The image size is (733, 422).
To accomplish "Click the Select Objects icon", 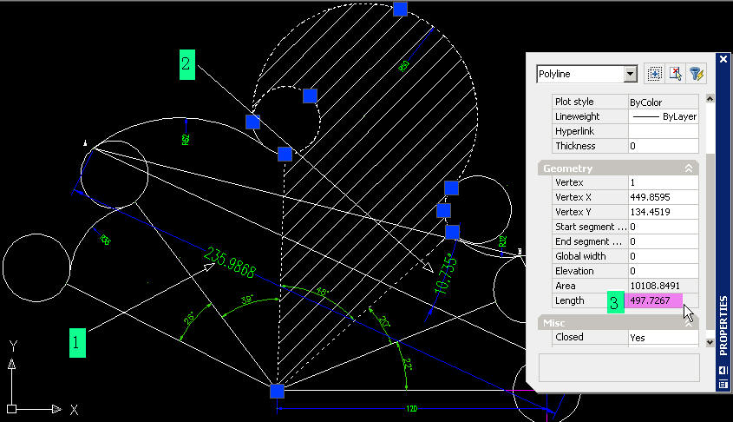I will 676,74.
